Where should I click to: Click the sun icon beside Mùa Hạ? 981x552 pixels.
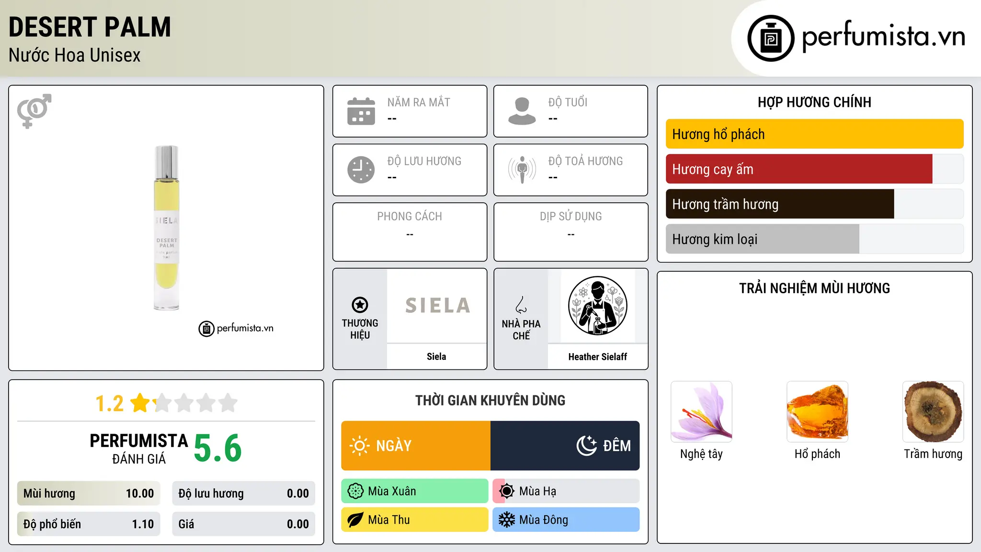pyautogui.click(x=506, y=491)
